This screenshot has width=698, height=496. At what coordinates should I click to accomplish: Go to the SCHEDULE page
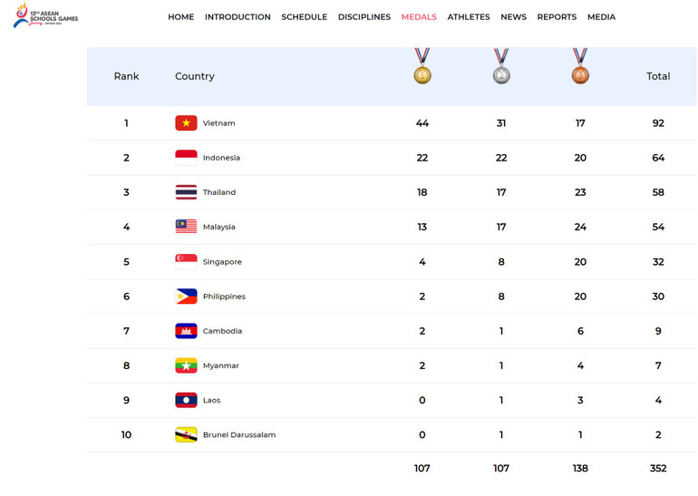point(304,17)
